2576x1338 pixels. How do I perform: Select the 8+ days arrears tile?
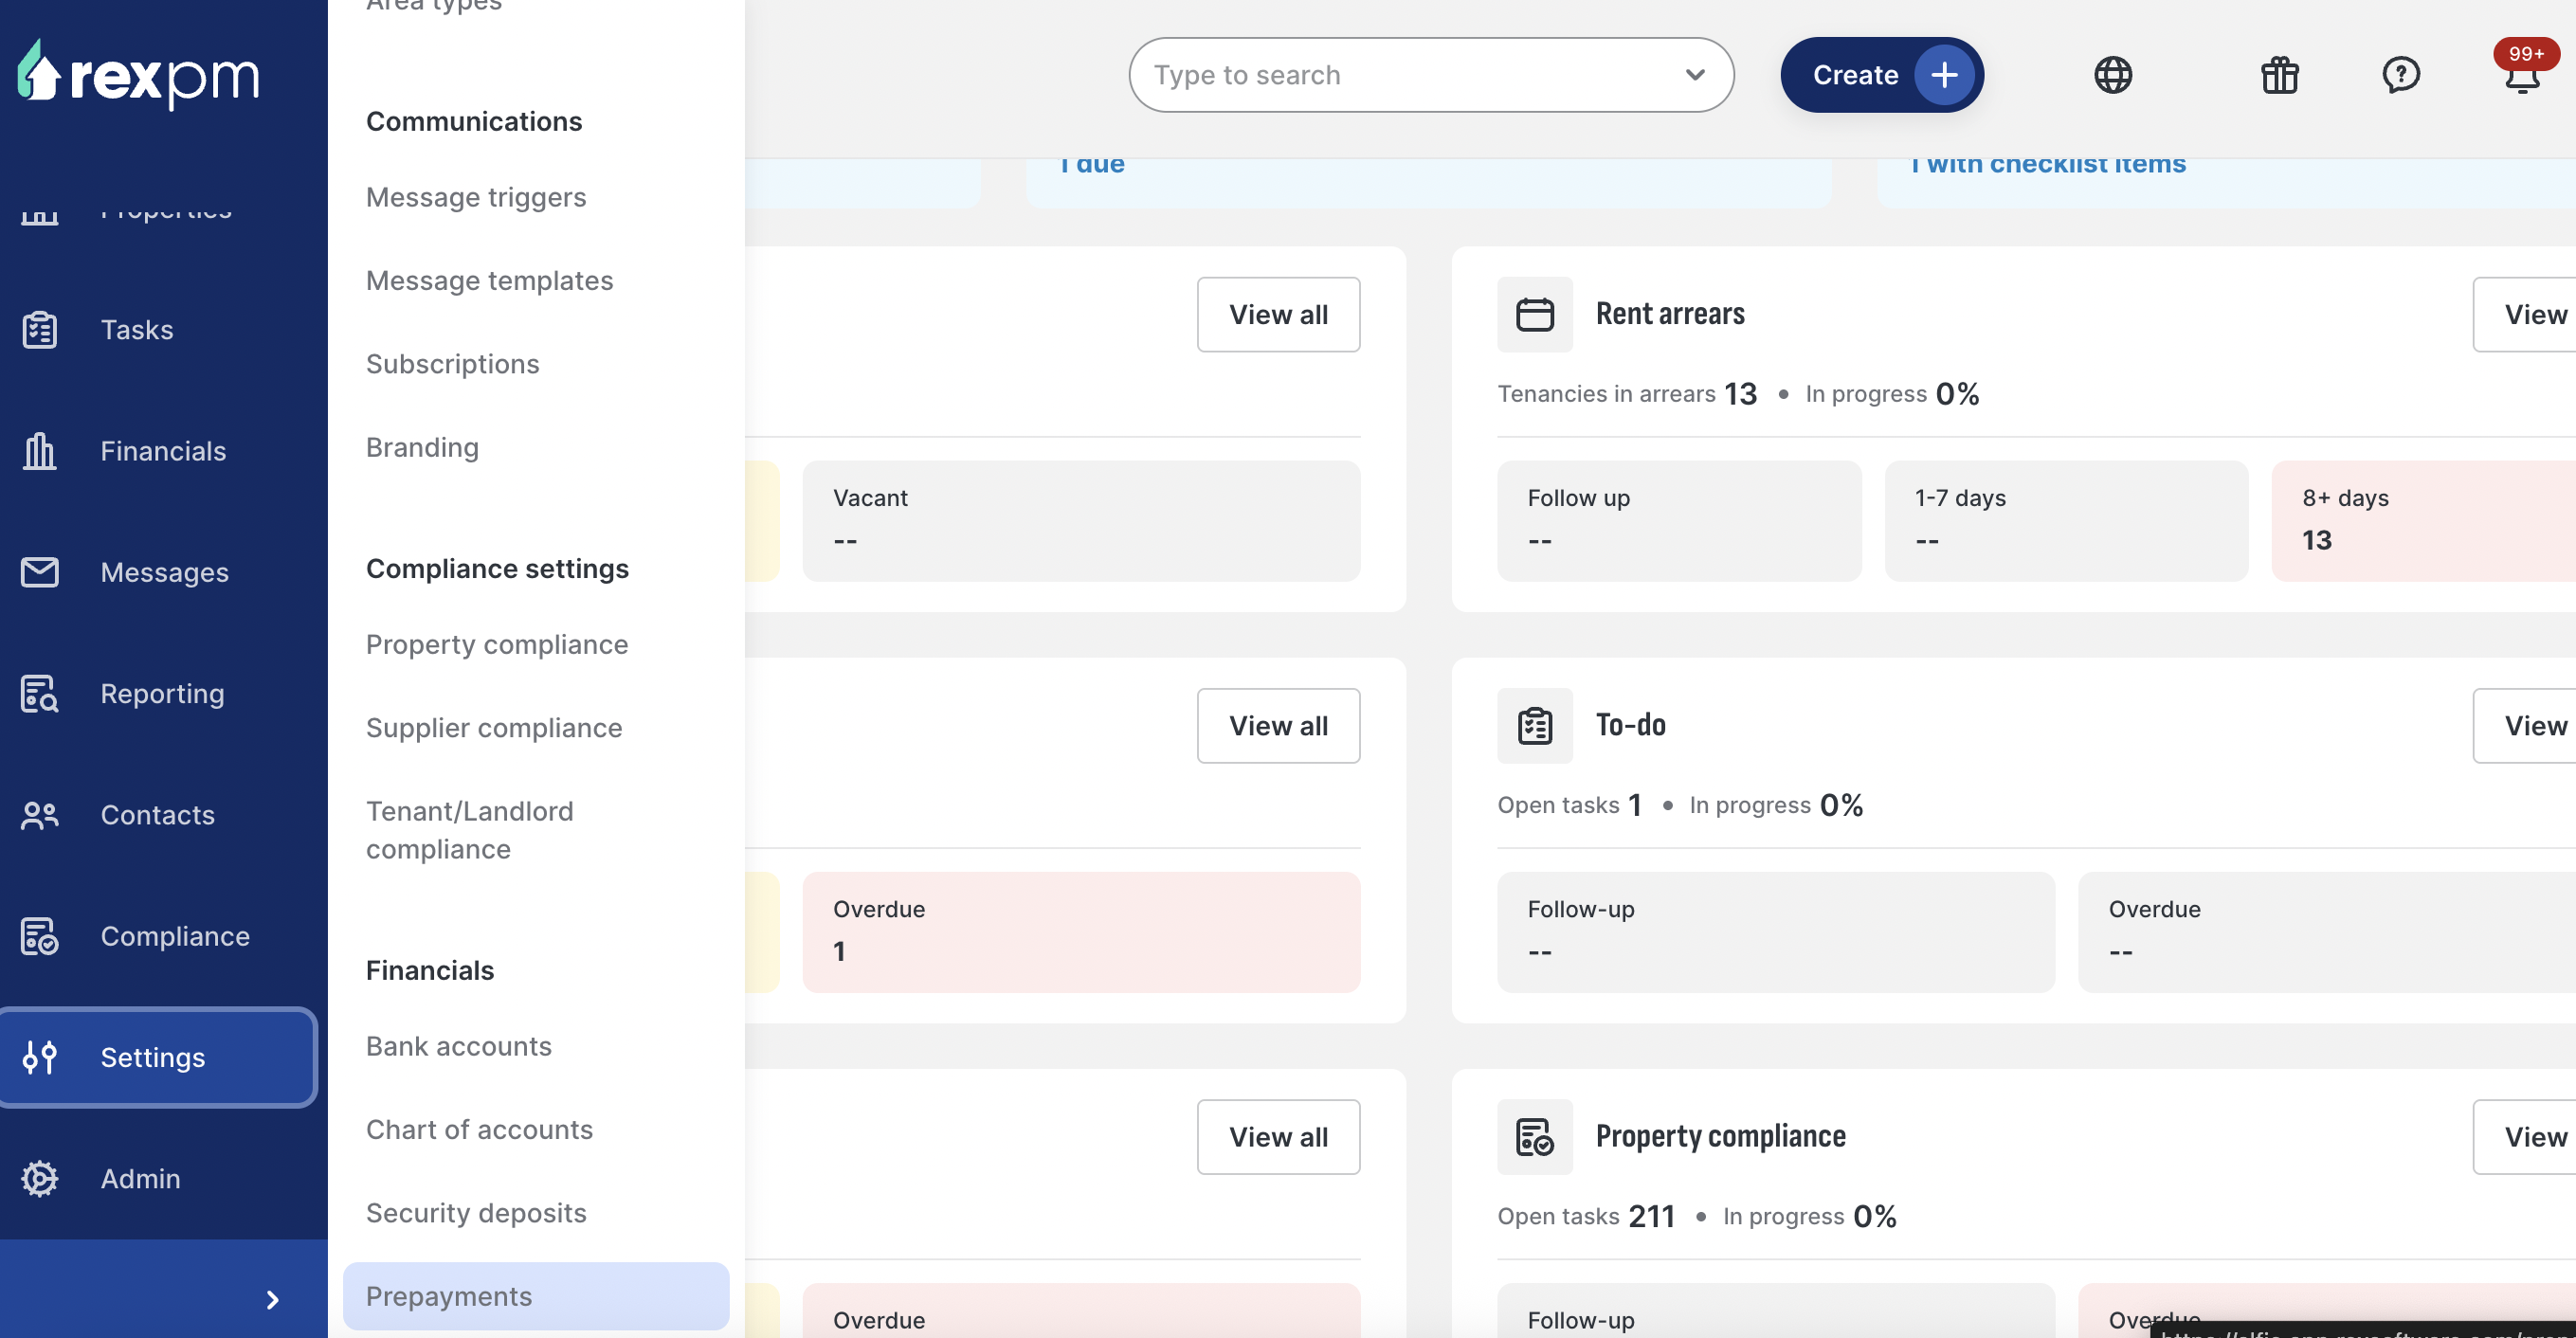point(2423,520)
